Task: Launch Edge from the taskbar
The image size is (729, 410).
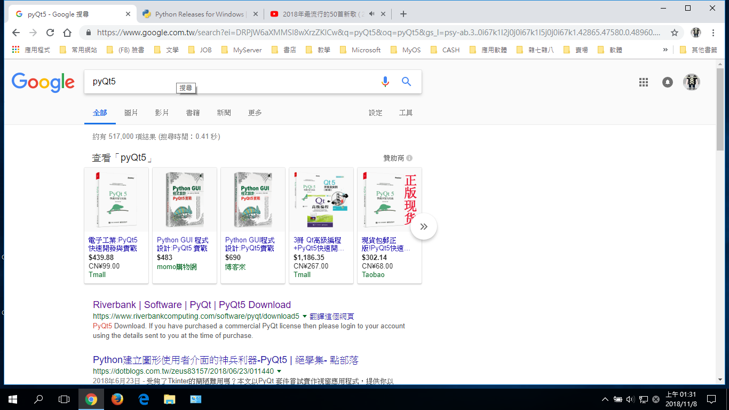Action: pyautogui.click(x=144, y=399)
